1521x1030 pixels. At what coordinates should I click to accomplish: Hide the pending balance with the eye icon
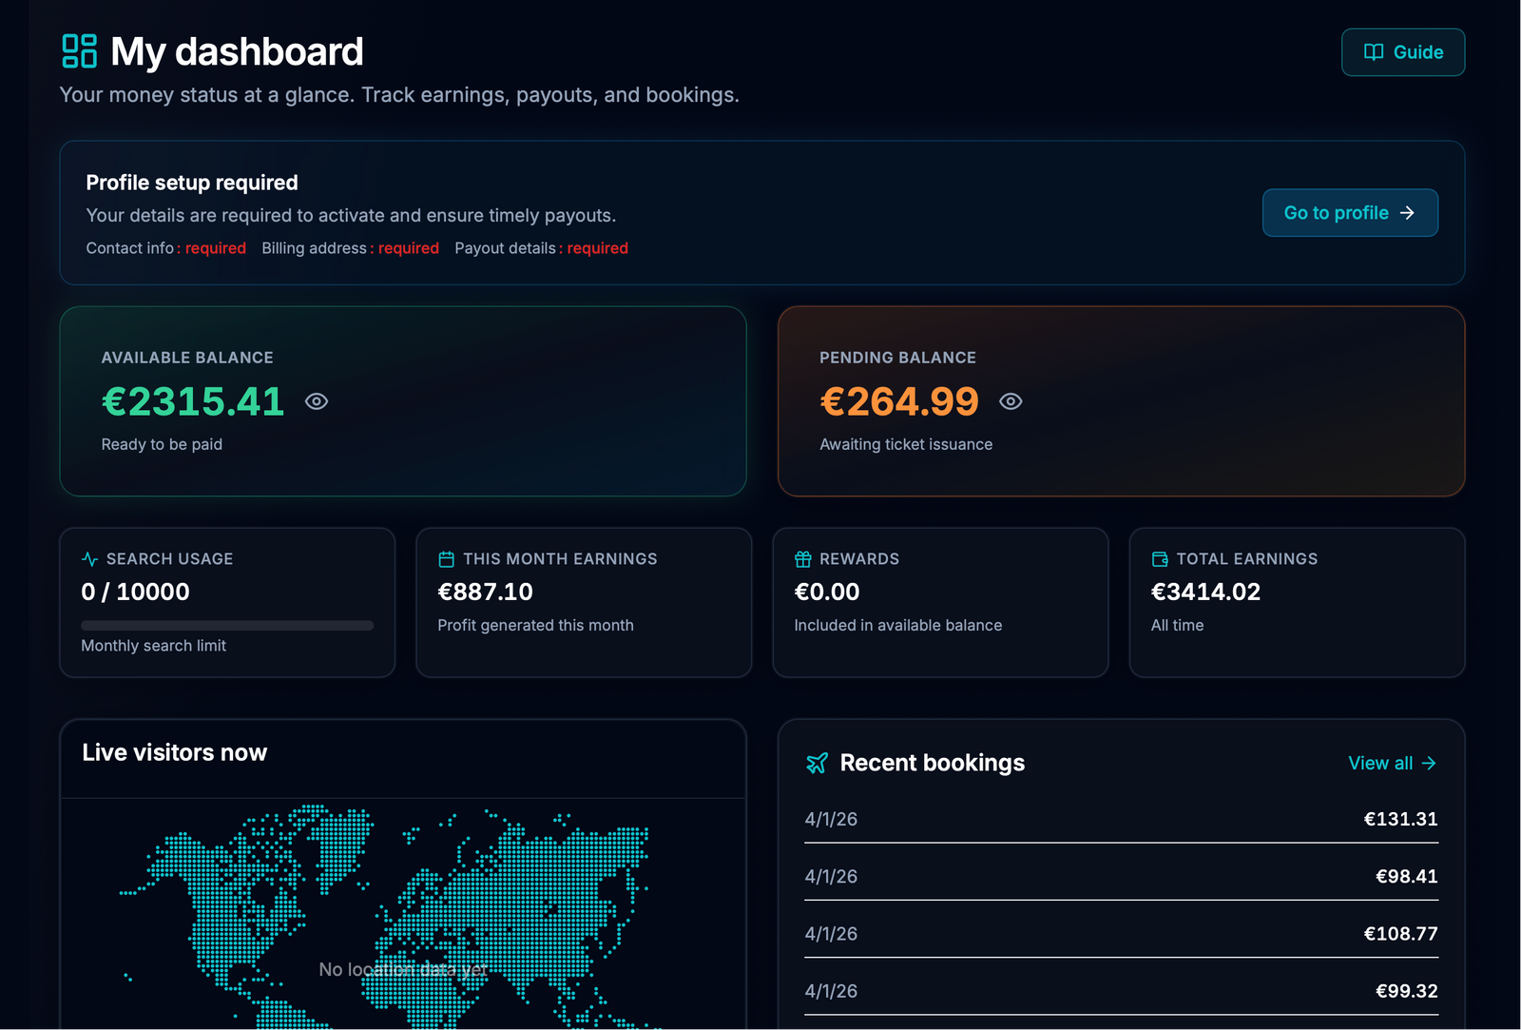[x=1011, y=401]
